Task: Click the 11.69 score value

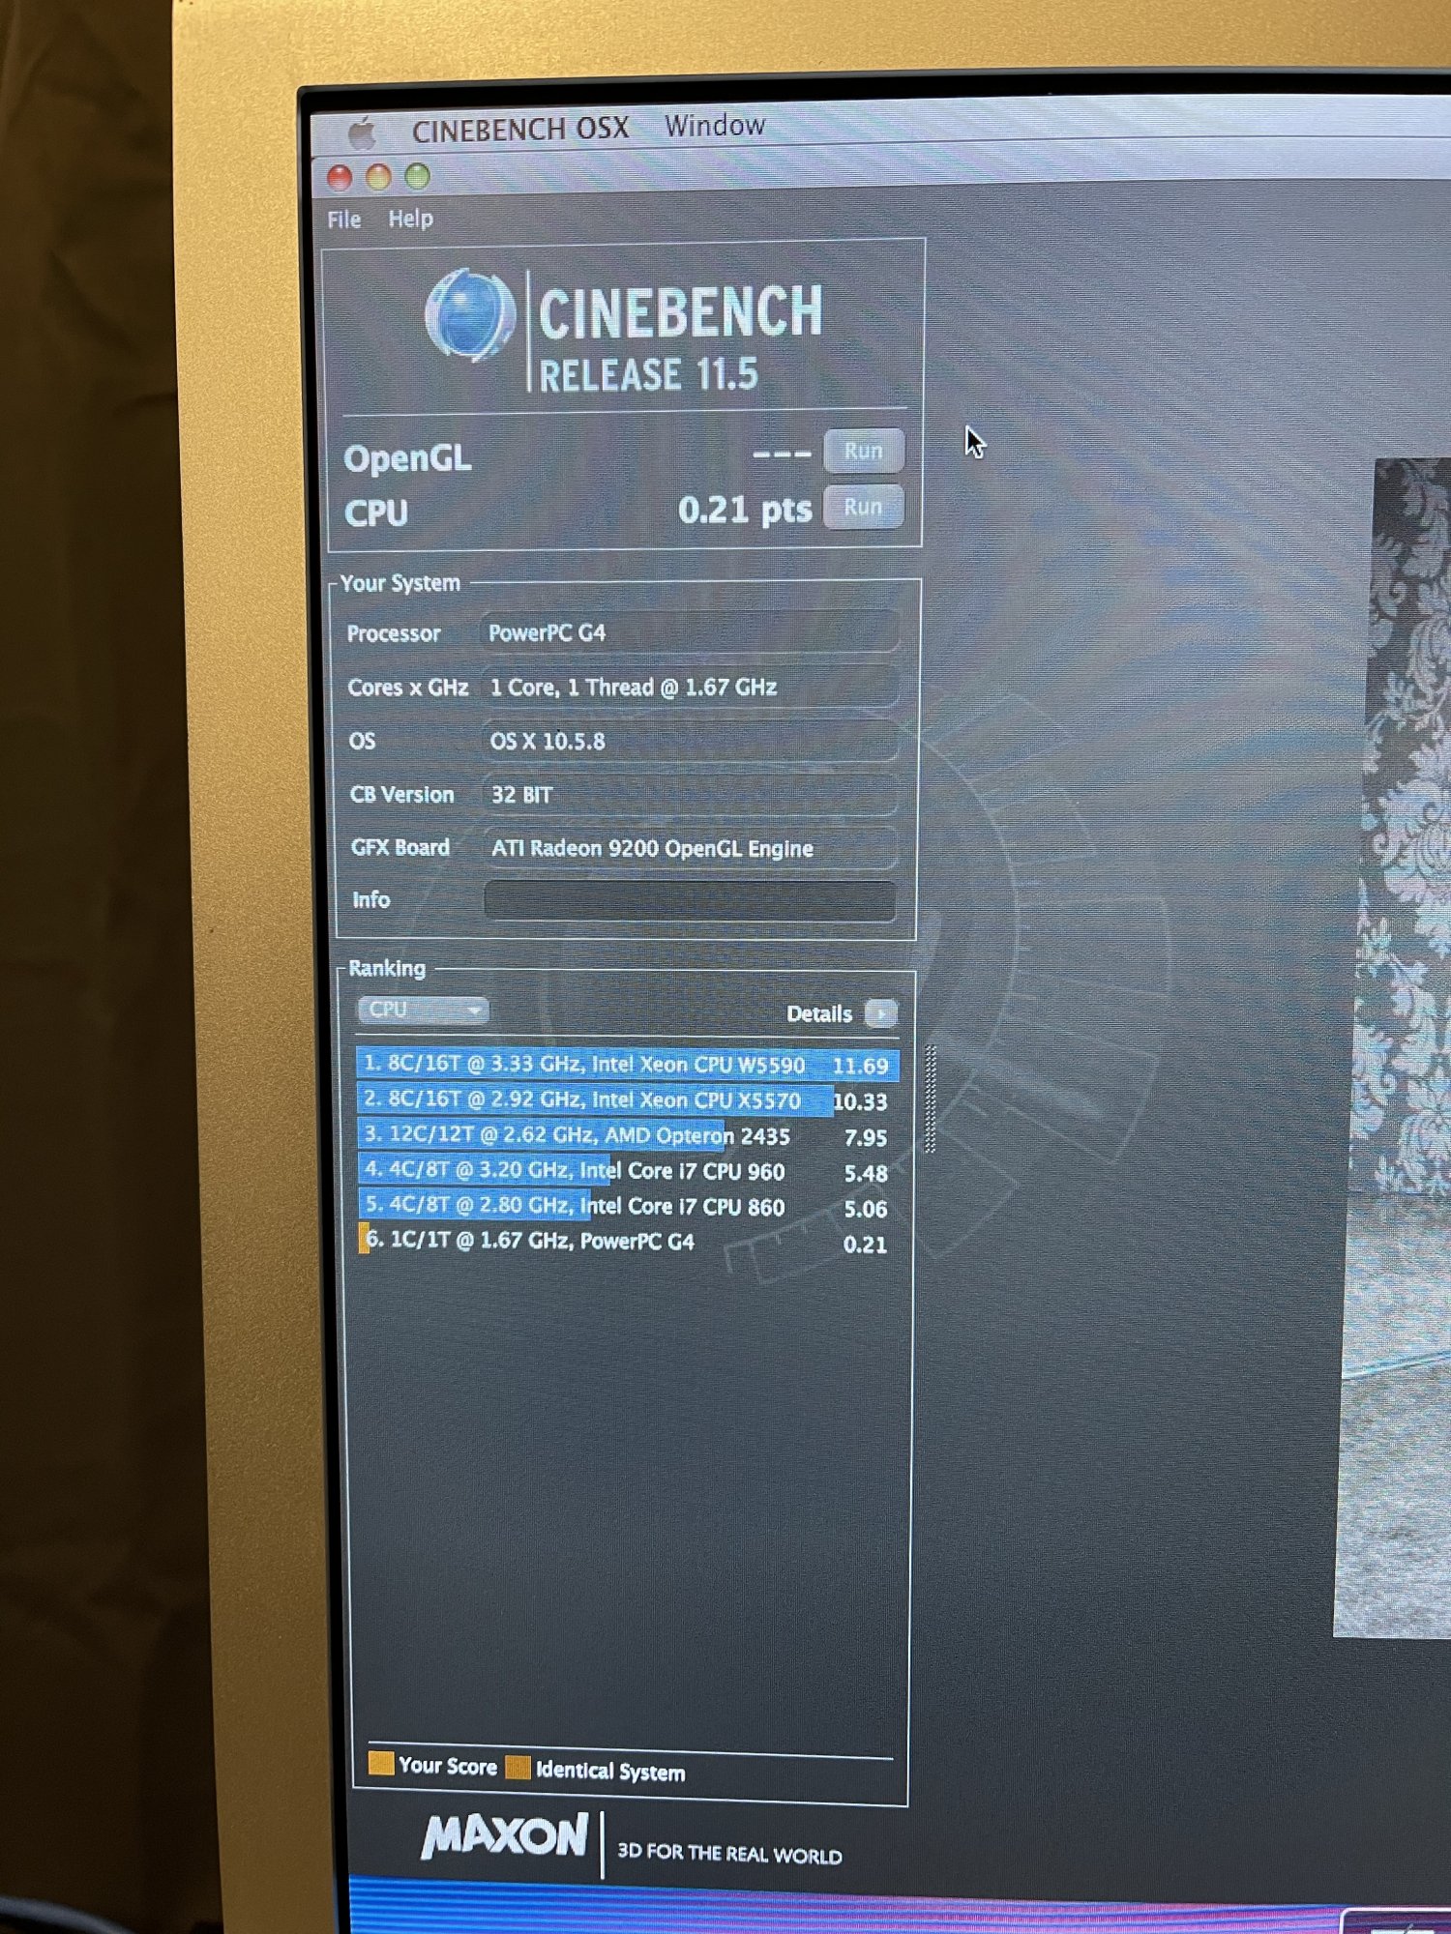Action: point(860,1067)
